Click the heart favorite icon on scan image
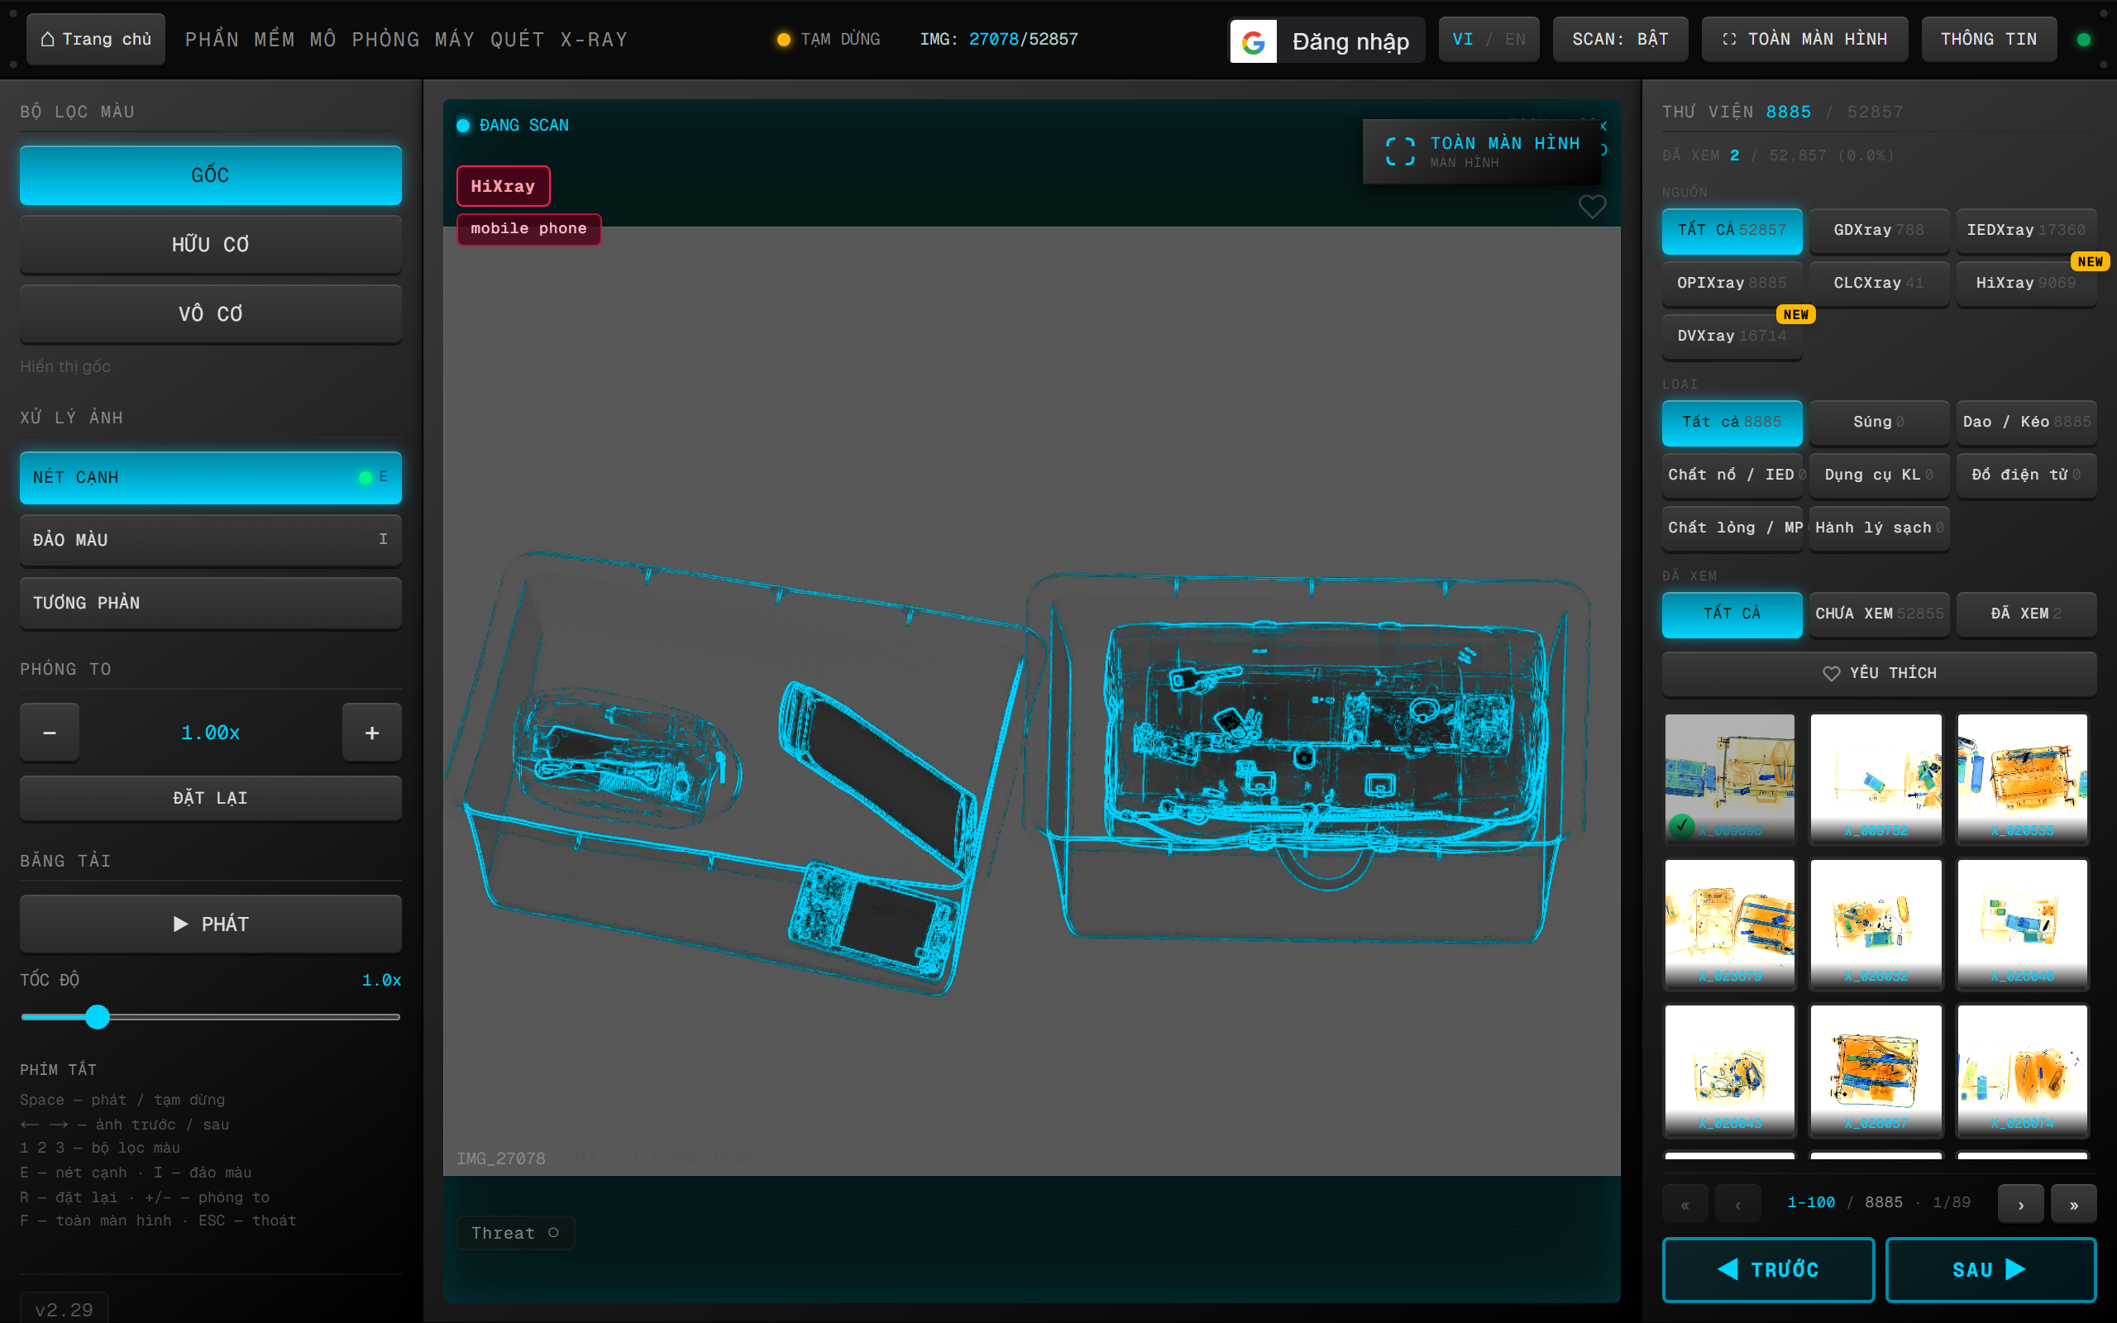The image size is (2117, 1323). [1591, 207]
